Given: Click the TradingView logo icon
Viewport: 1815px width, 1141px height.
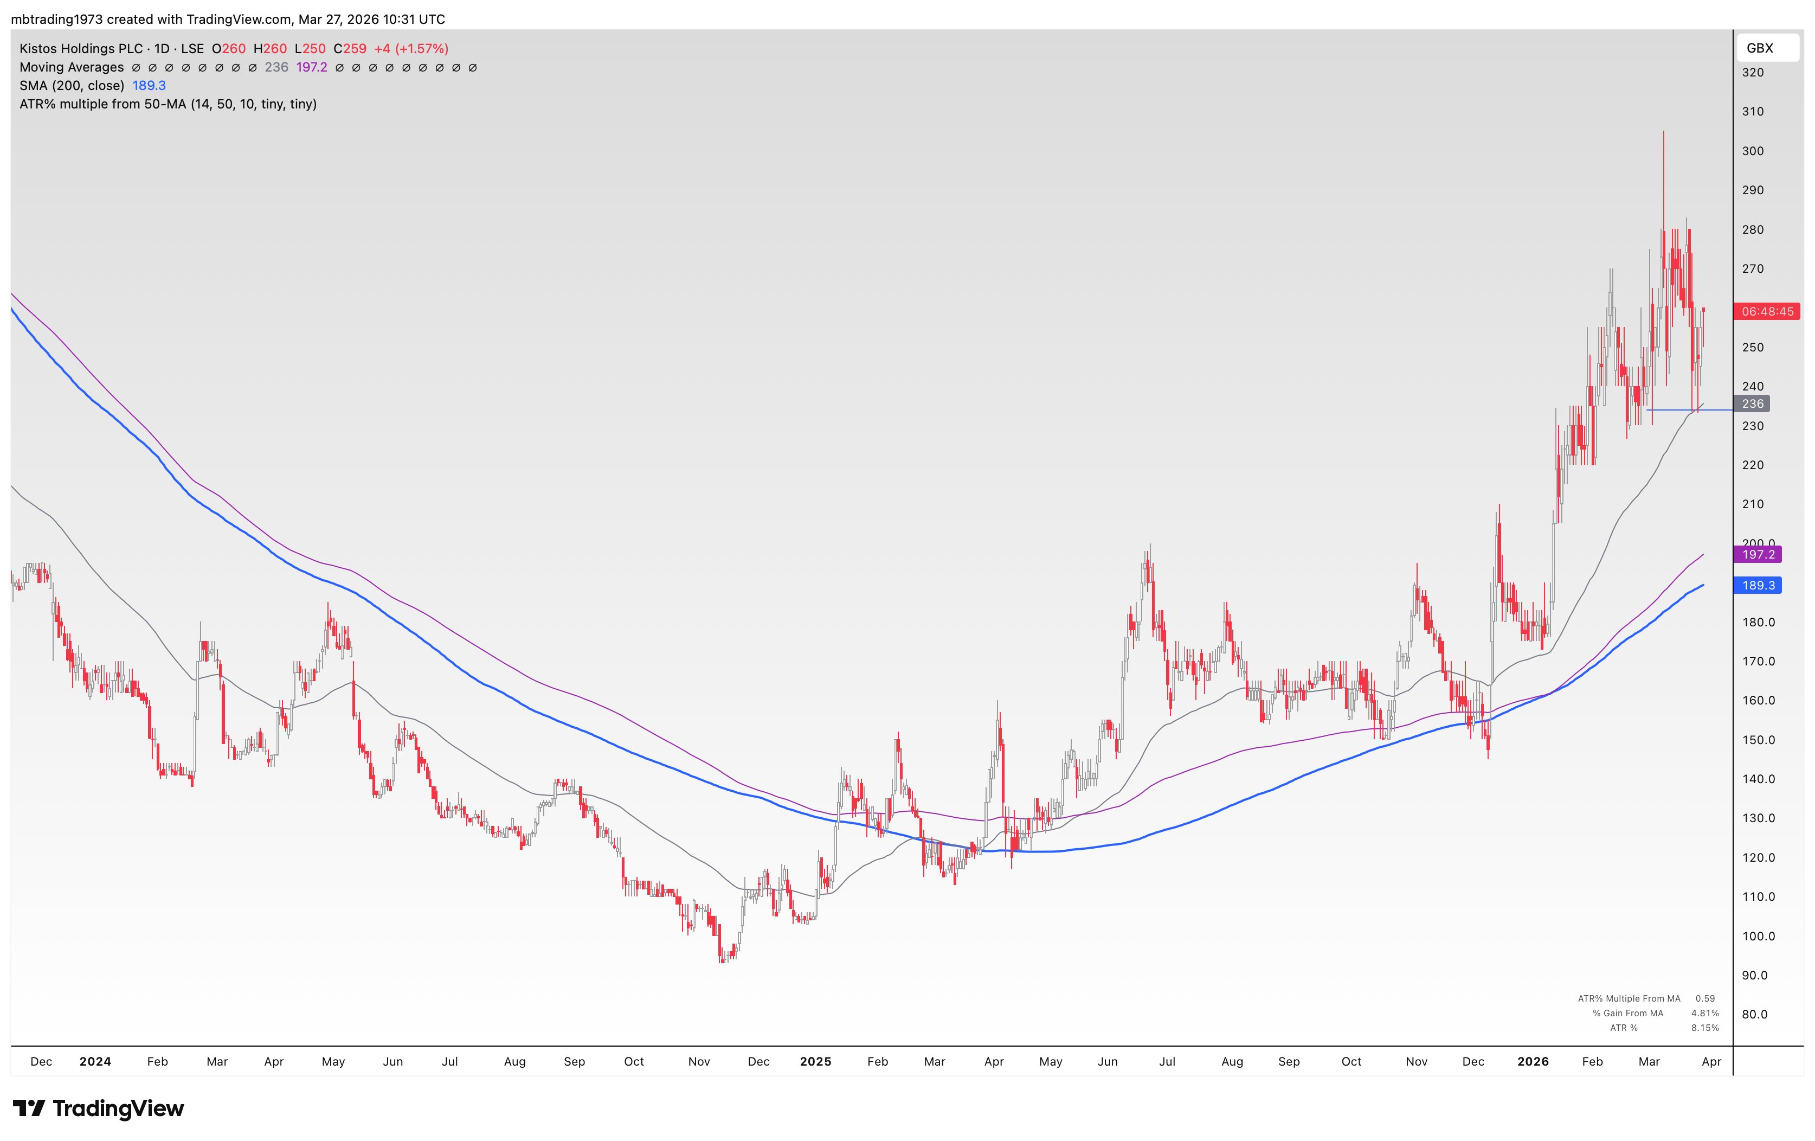Looking at the screenshot, I should pos(29,1108).
